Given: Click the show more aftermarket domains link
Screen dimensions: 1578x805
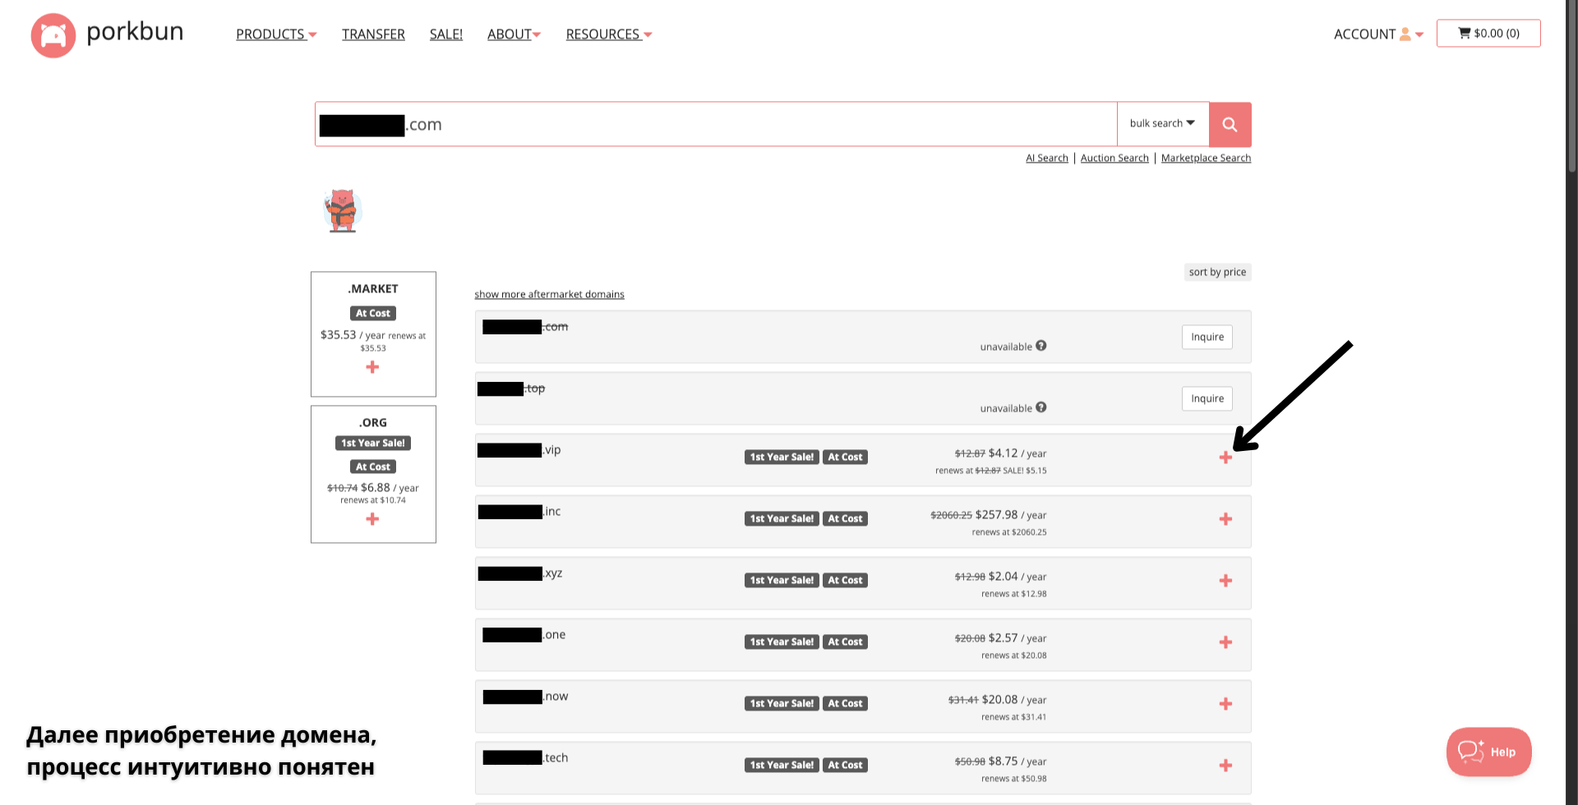Looking at the screenshot, I should point(549,294).
